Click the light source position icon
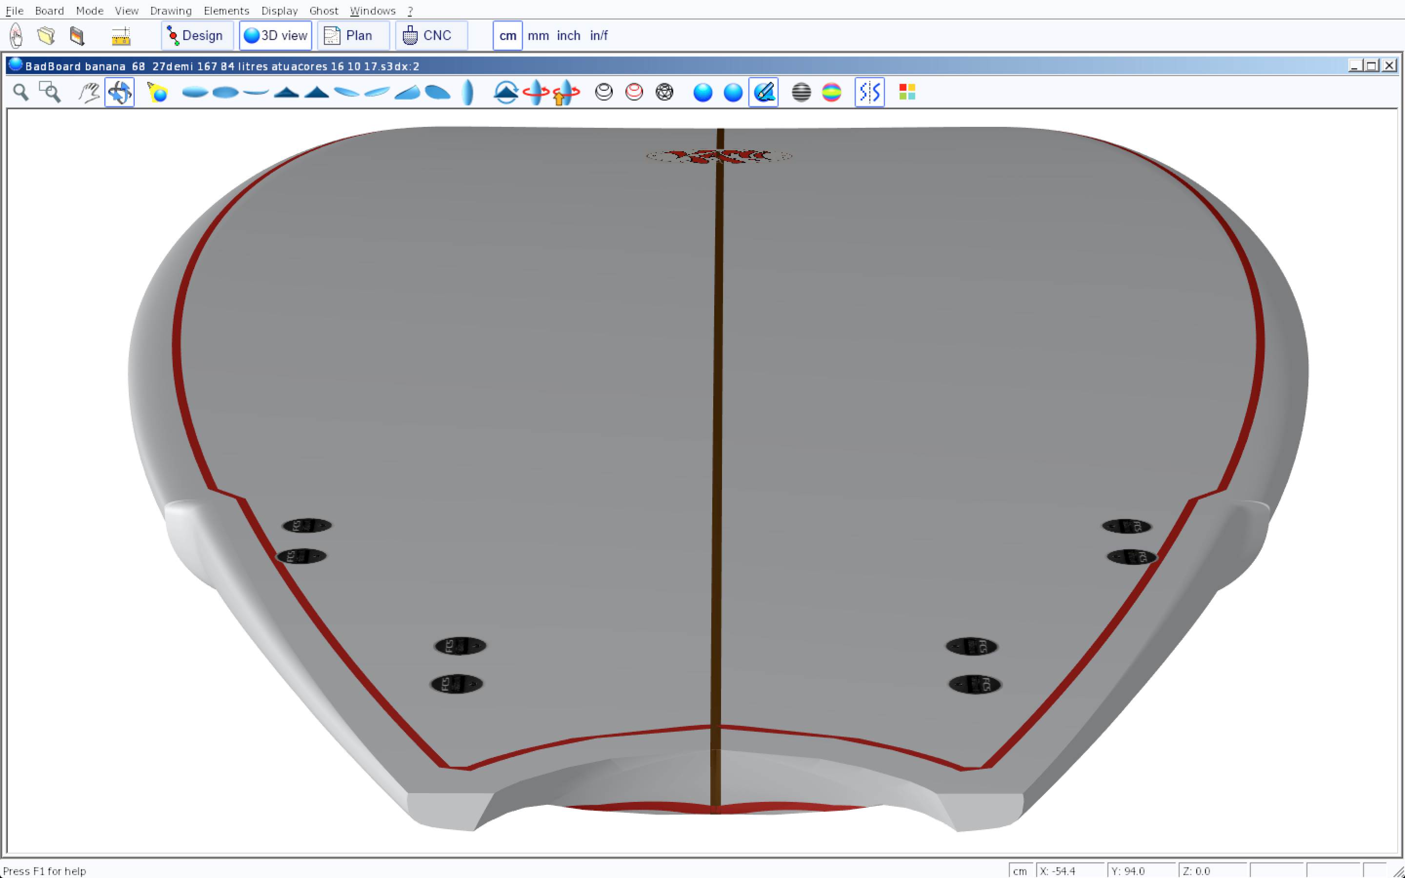Viewport: 1405px width, 878px height. click(x=158, y=92)
